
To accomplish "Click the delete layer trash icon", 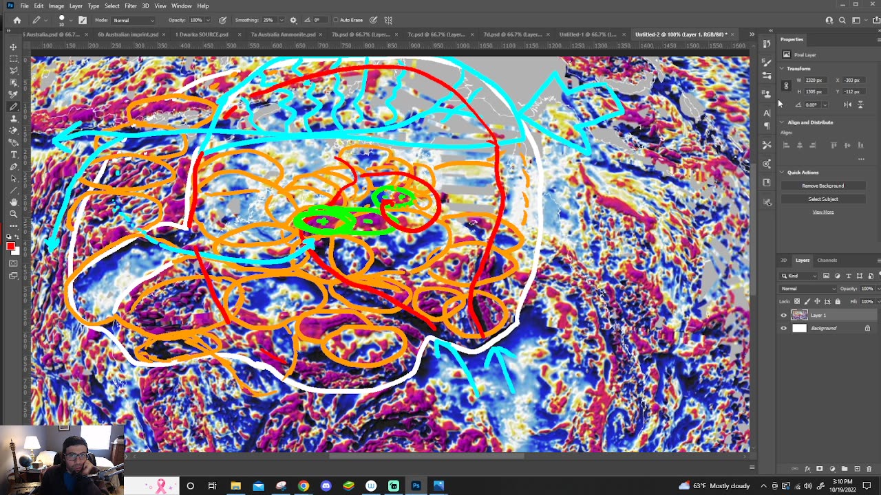I will coord(869,469).
